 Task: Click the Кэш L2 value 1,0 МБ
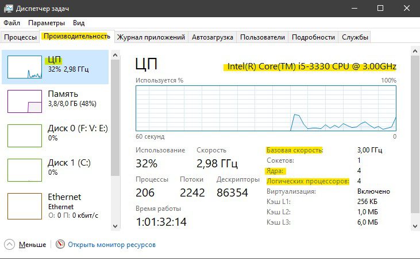coord(368,212)
